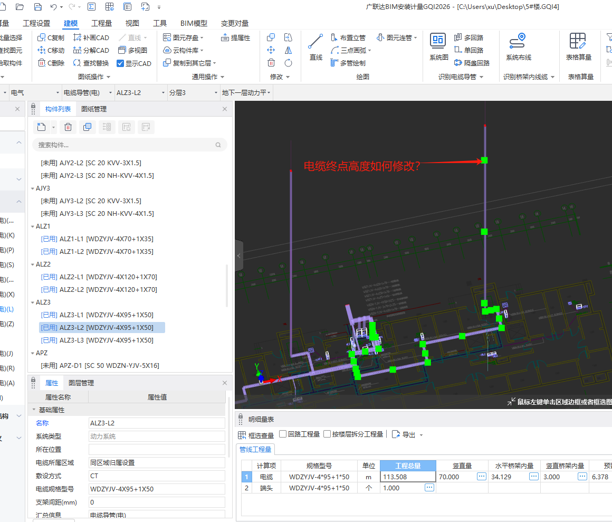Screen dimensions: 612x522
Task: Click the ellipsis button beside 70.000
Action: pos(481,476)
